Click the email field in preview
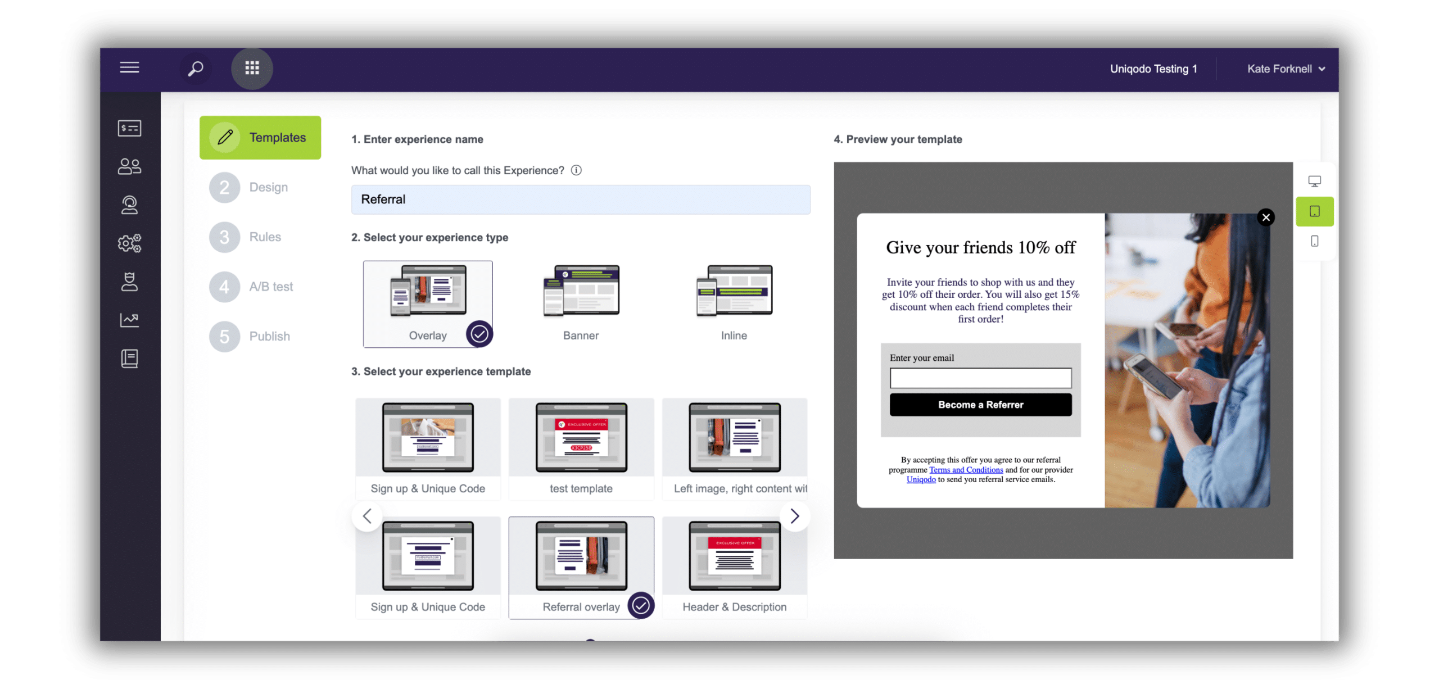1439x689 pixels. coord(980,378)
